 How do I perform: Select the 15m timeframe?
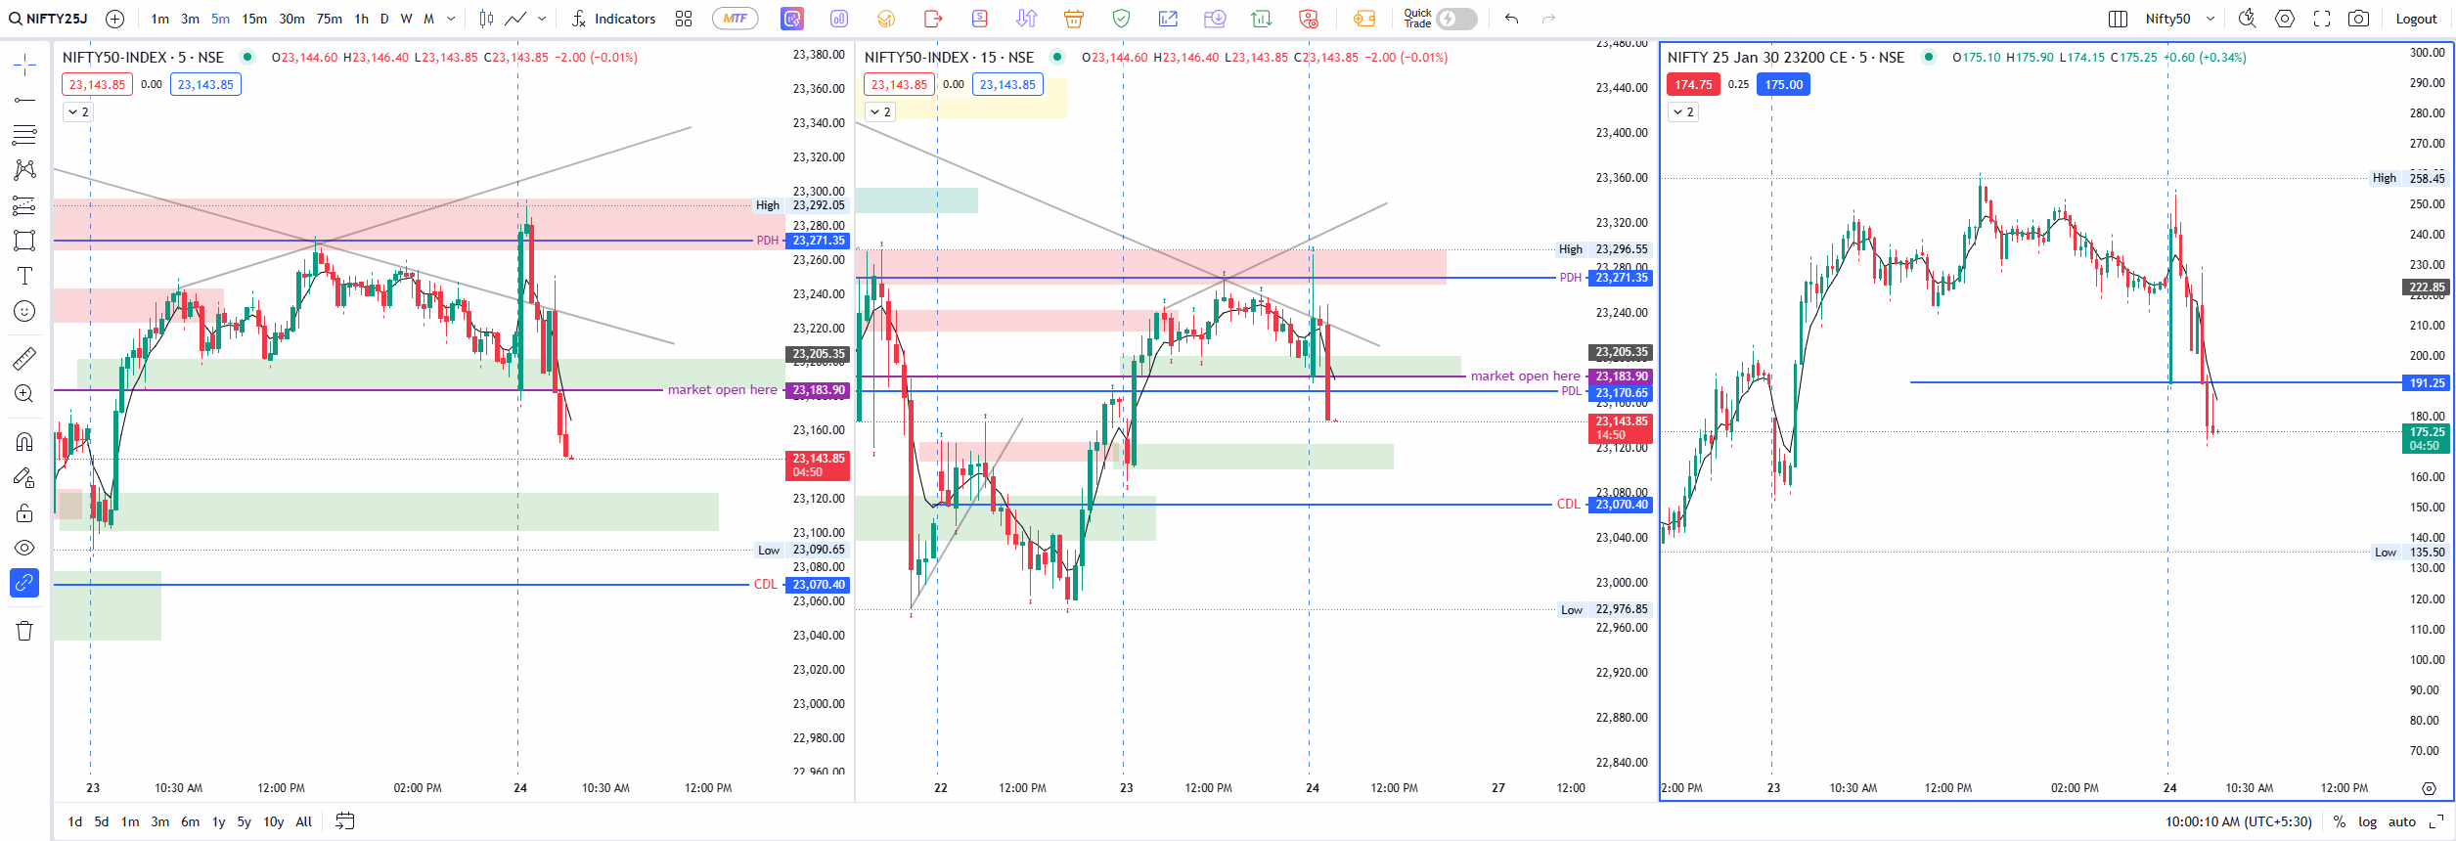[x=254, y=19]
